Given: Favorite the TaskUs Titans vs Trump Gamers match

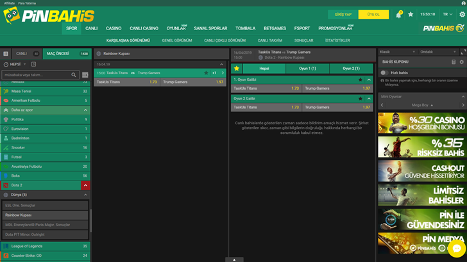Looking at the screenshot, I should [206, 73].
